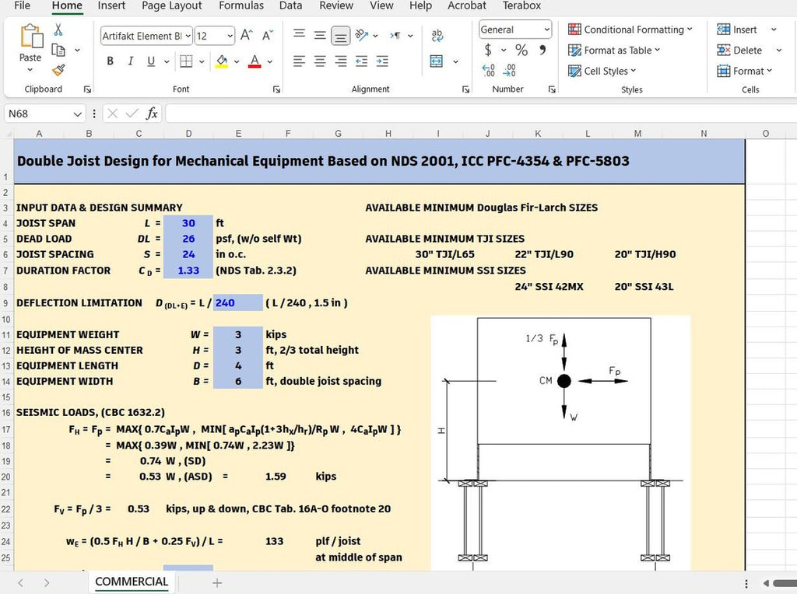Image resolution: width=797 pixels, height=594 pixels.
Task: Add a new sheet with plus button
Action: pos(217,583)
